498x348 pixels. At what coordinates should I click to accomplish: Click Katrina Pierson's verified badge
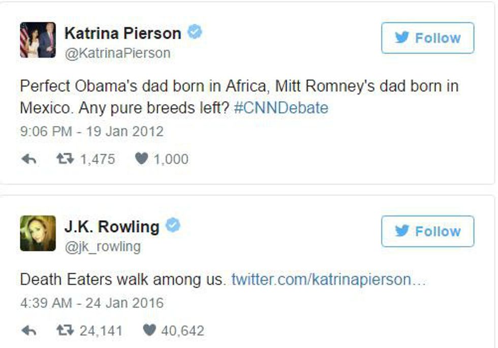tap(195, 33)
